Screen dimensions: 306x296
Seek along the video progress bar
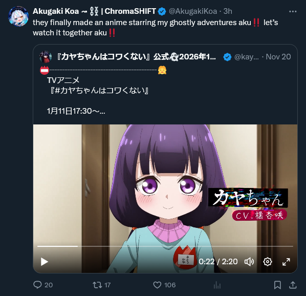(x=165, y=246)
